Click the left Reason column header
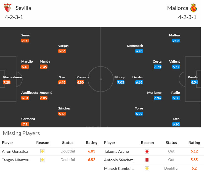 [x=43, y=143]
